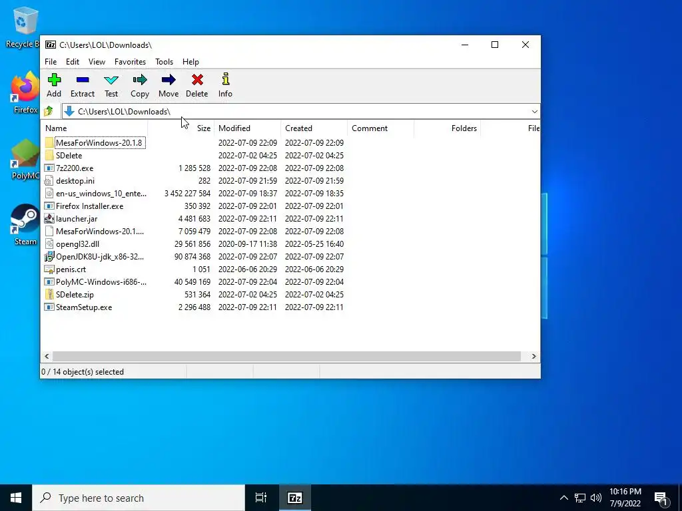Screen dimensions: 682x511
Task: Sort by the Folders column header
Action: (447, 128)
